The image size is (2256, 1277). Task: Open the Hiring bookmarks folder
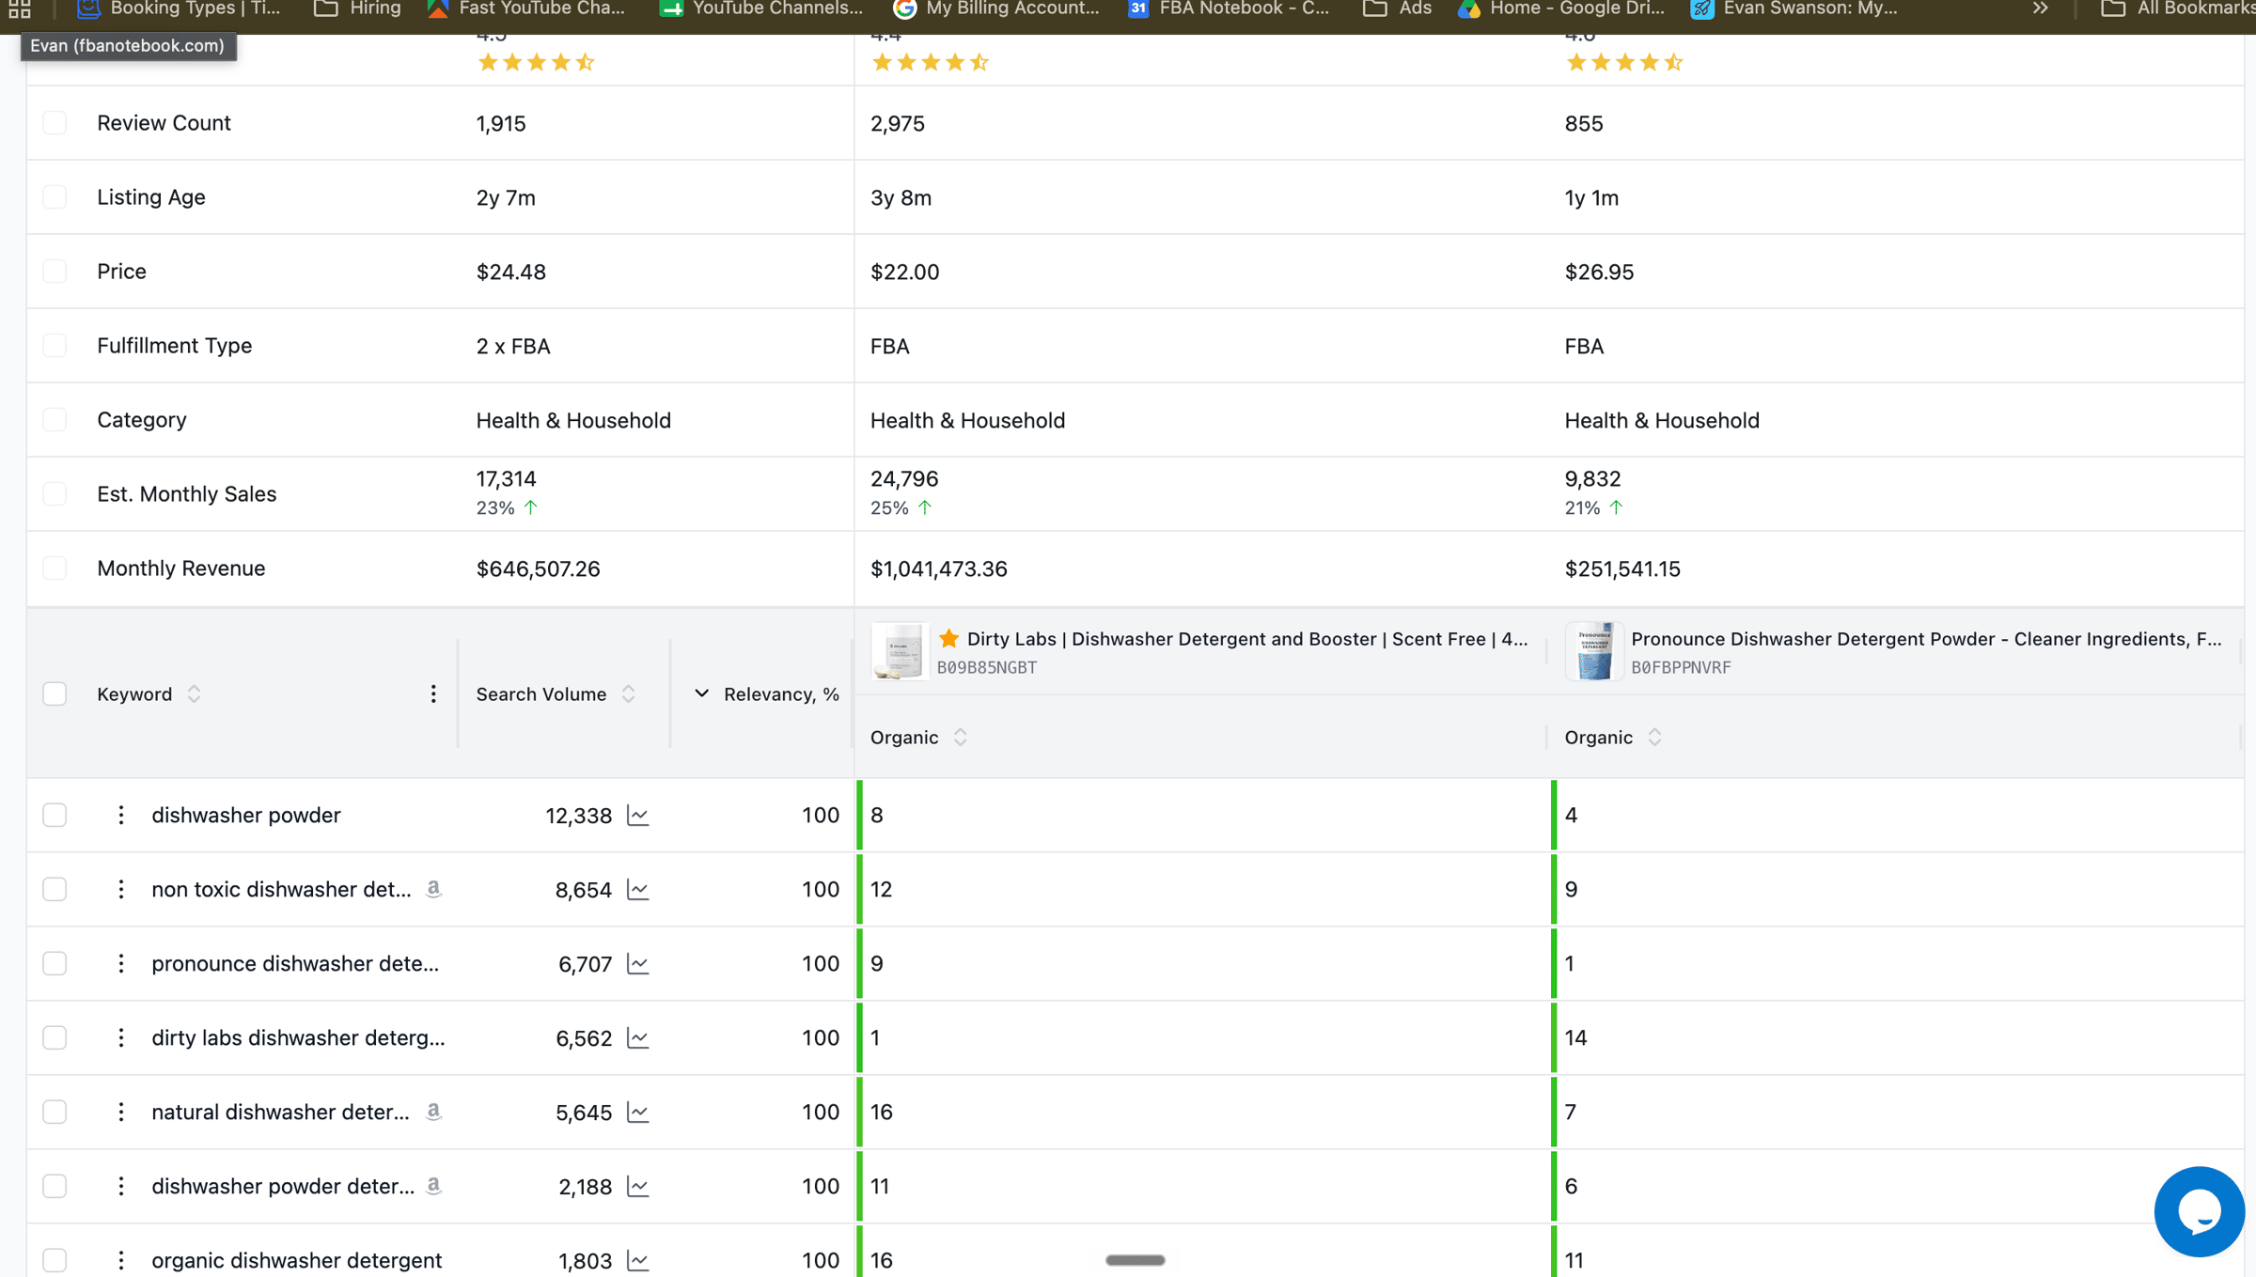[358, 8]
